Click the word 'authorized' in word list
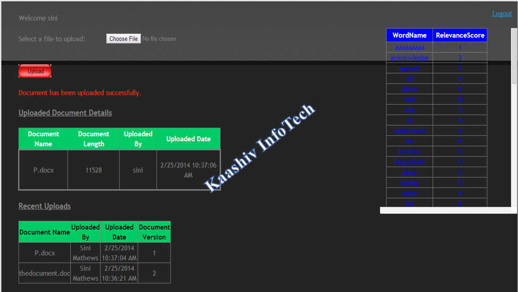 click(x=409, y=130)
